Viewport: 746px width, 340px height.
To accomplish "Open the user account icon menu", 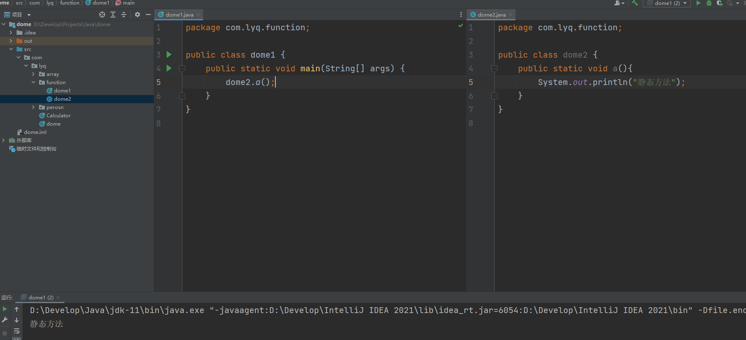I will [x=619, y=3].
